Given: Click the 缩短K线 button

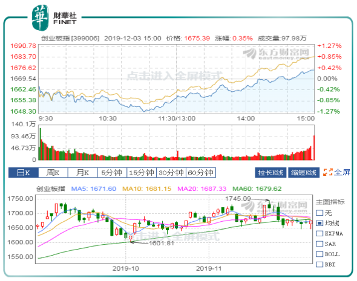Looking at the screenshot, I should point(304,173).
